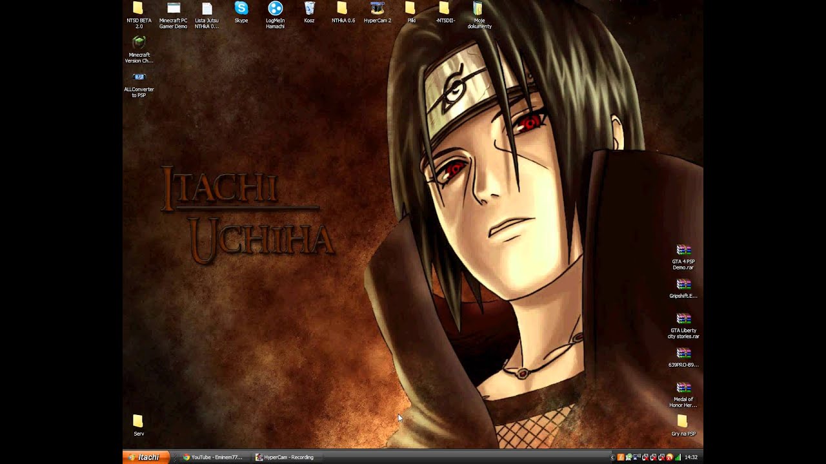The image size is (826, 464).
Task: Select the Medal of Honor Heroes archive
Action: (683, 394)
